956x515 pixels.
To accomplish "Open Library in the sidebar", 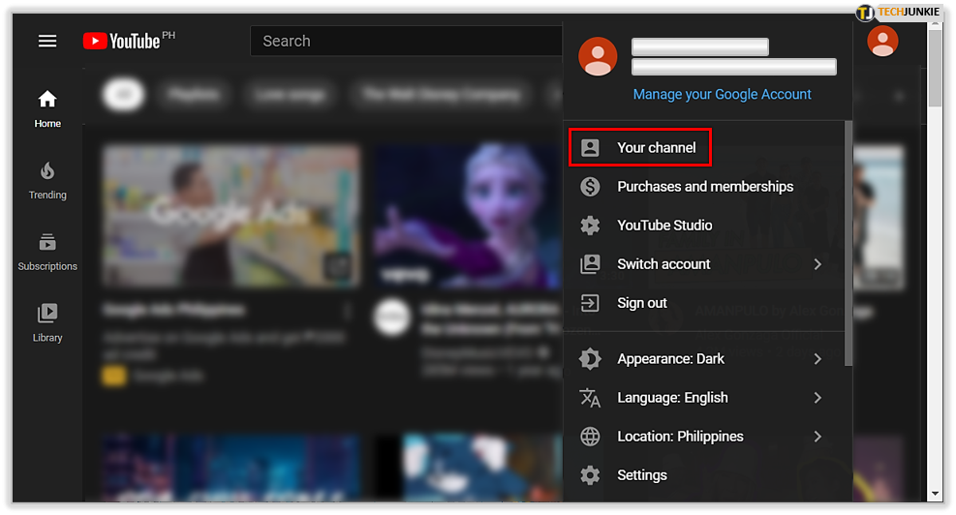I will [47, 323].
